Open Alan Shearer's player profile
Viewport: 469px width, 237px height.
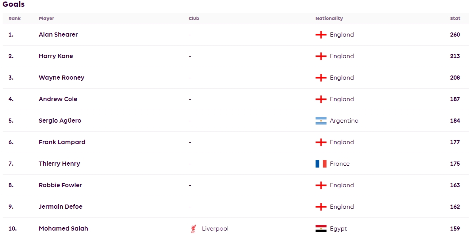coord(58,35)
